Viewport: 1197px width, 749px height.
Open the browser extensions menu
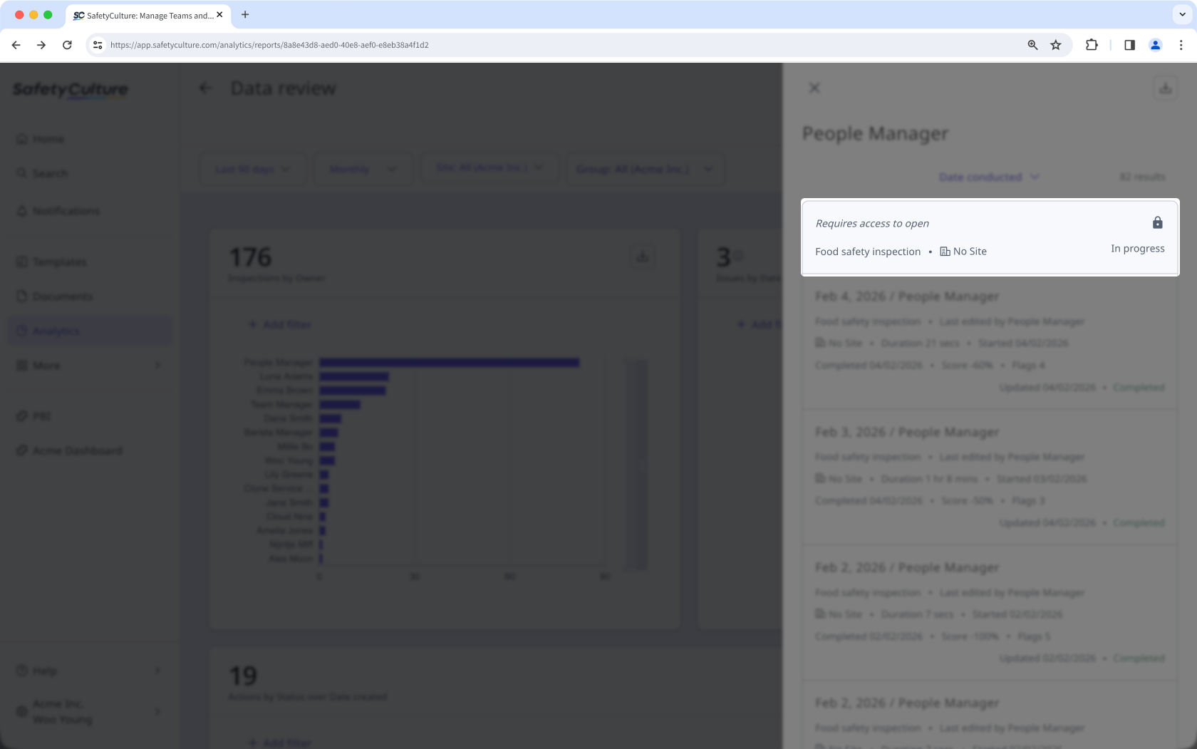pos(1092,45)
